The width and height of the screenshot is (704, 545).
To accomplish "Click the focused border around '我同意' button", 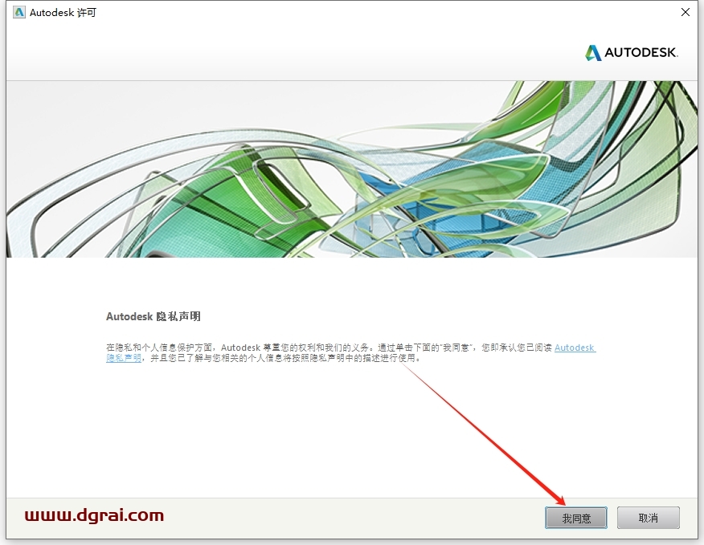I will (576, 518).
